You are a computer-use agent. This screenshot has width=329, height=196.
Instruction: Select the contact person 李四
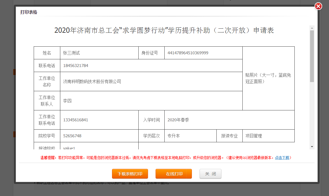[67, 101]
